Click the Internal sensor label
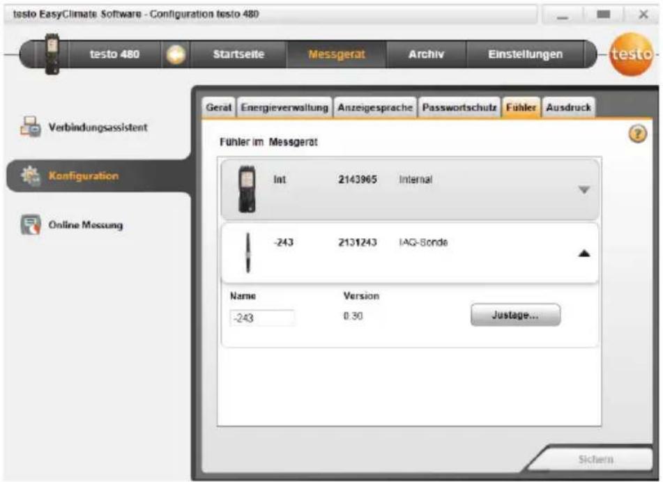Viewport: 663px width, 482px height. tap(416, 180)
